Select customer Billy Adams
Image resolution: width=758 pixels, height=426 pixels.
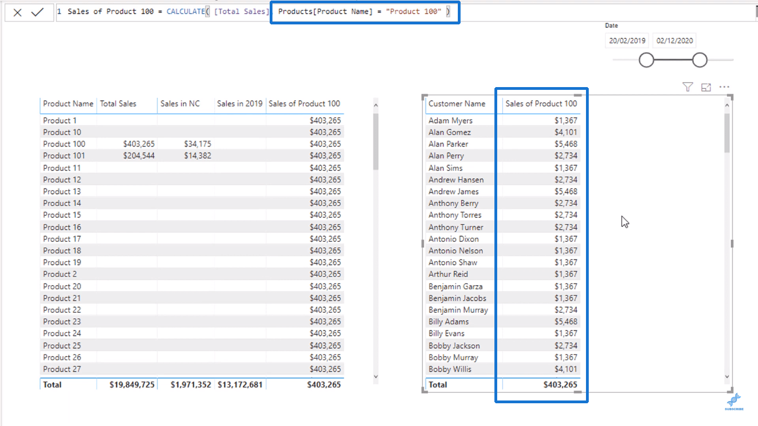click(448, 322)
